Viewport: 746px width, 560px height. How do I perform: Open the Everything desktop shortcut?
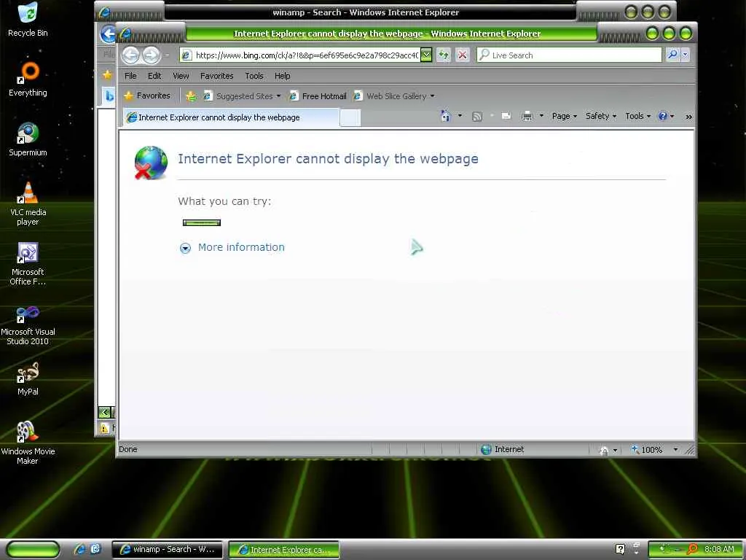[x=28, y=79]
